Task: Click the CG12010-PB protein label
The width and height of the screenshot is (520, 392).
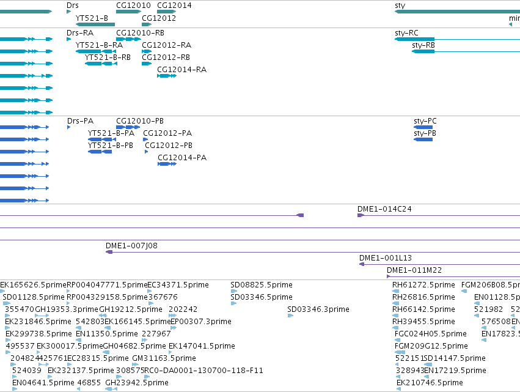Action: pos(140,121)
